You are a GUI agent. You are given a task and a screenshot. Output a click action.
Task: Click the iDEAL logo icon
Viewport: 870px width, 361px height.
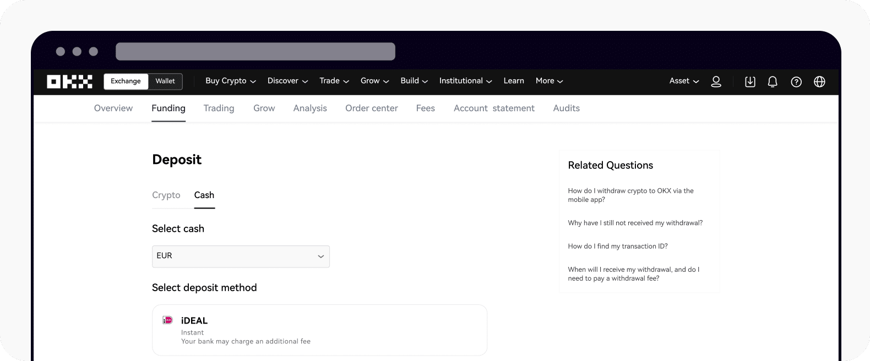[168, 320]
